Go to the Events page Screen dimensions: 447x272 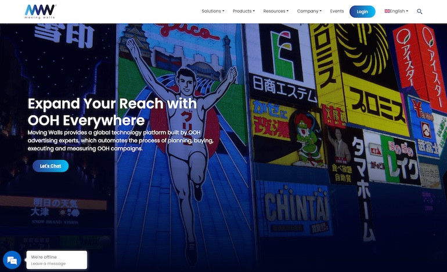pos(337,11)
